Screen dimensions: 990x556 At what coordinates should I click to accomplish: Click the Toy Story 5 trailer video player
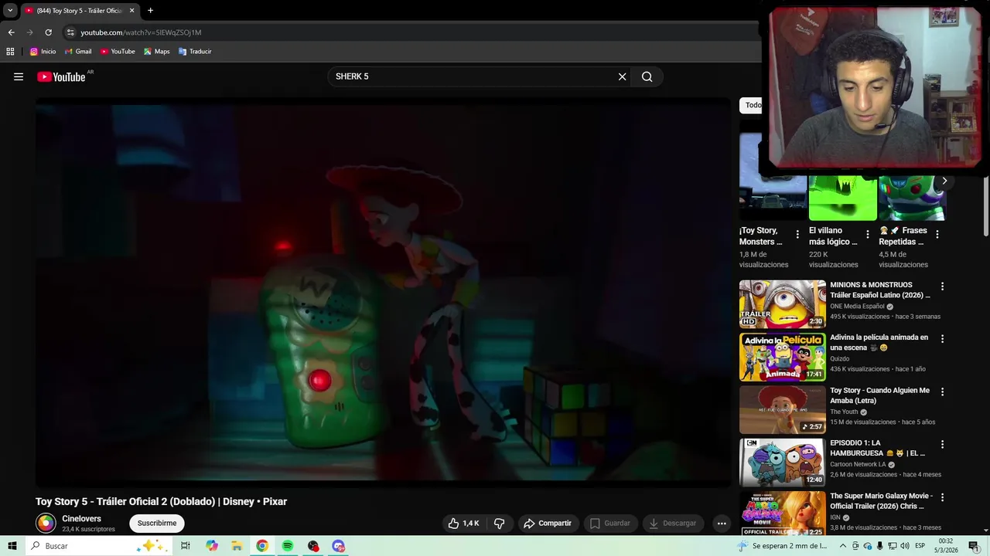click(383, 292)
